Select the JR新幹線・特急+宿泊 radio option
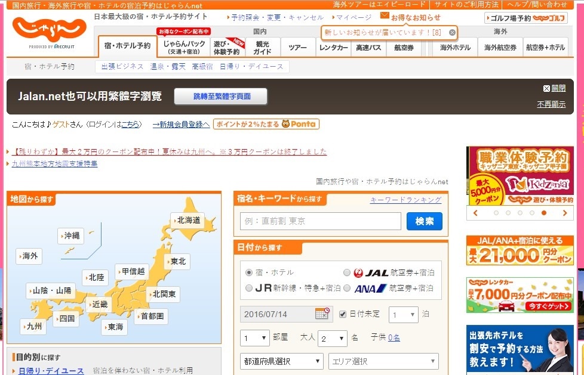584x375 pixels. (x=249, y=288)
